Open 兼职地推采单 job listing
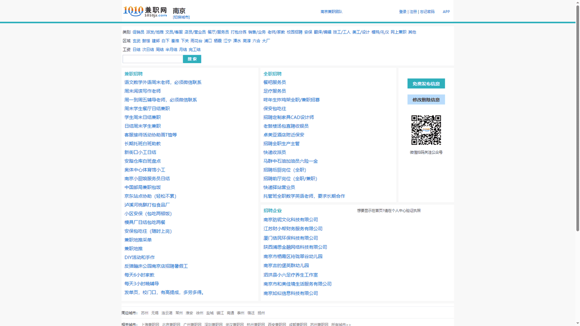Image resolution: width=580 pixels, height=326 pixels. pyautogui.click(x=138, y=240)
